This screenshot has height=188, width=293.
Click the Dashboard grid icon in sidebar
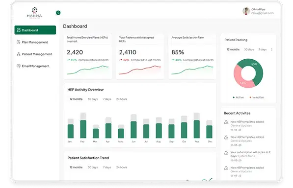pos(18,30)
